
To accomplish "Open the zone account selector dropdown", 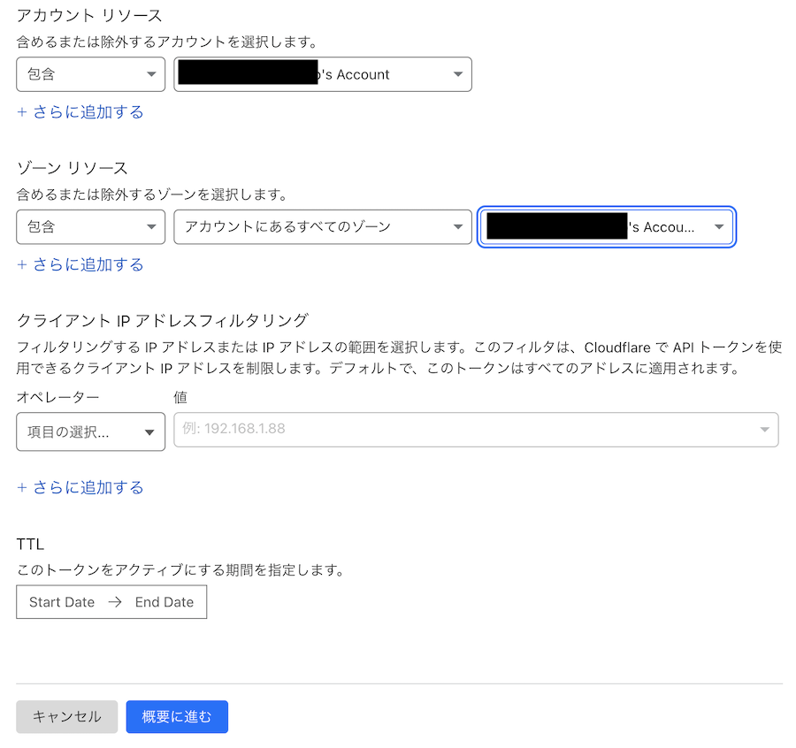I will (606, 227).
